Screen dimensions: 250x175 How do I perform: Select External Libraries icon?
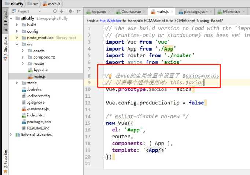(x=18, y=135)
